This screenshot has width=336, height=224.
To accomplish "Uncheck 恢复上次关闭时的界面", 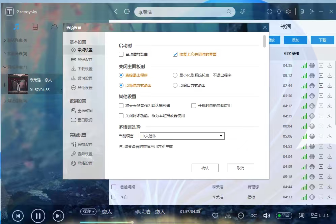I will (x=175, y=54).
